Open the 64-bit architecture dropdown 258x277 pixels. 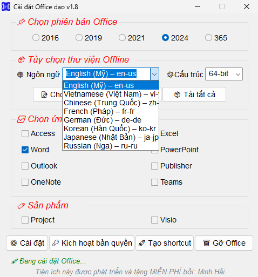[224, 74]
